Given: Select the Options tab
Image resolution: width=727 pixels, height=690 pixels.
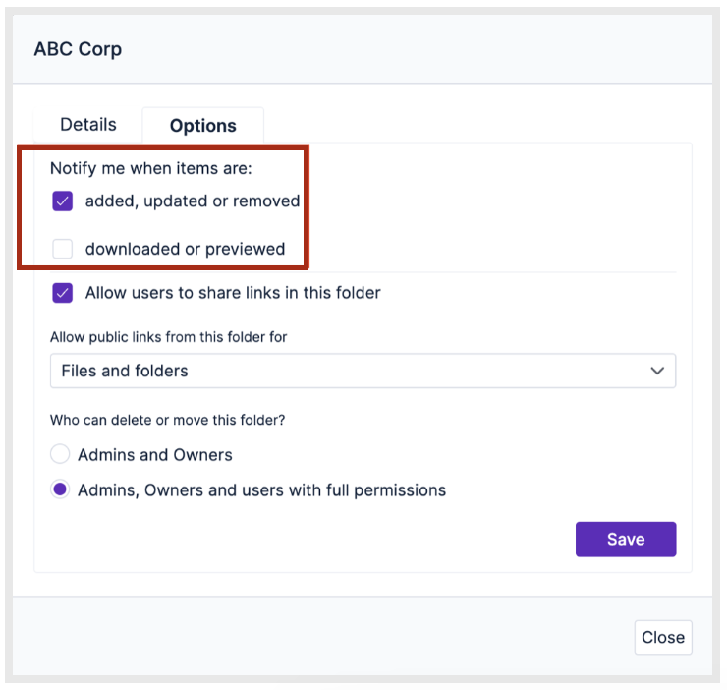Looking at the screenshot, I should click(x=203, y=125).
